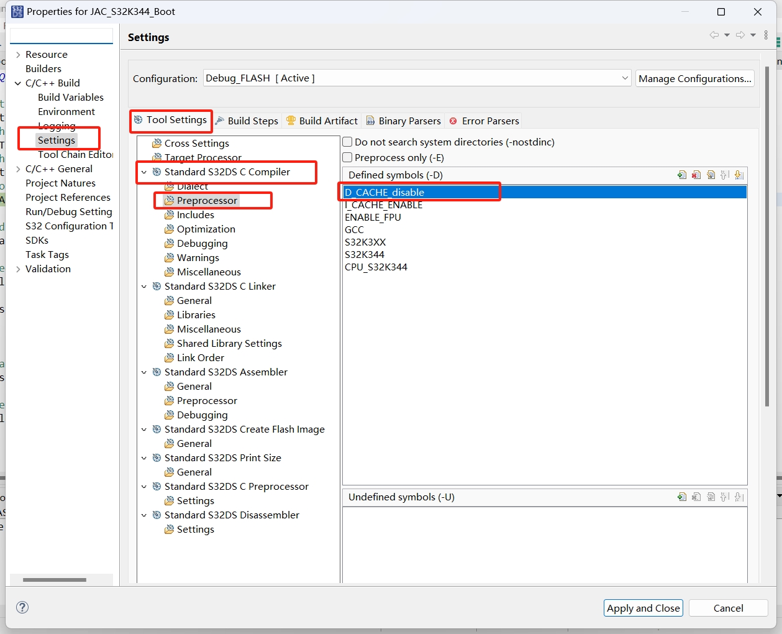Toggle Do not search system directories checkbox
The height and width of the screenshot is (634, 782).
(x=348, y=142)
